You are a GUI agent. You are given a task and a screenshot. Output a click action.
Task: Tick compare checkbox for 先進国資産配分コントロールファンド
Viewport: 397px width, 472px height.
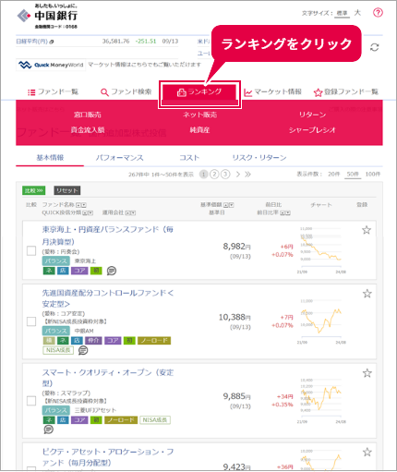click(31, 321)
